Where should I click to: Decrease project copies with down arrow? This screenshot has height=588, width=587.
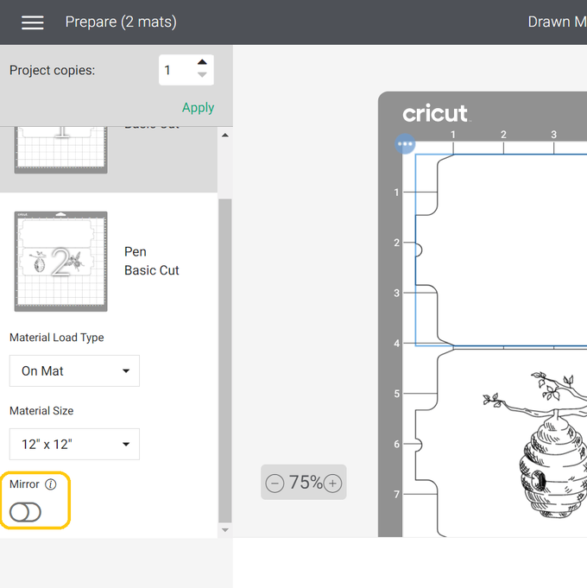coord(202,76)
